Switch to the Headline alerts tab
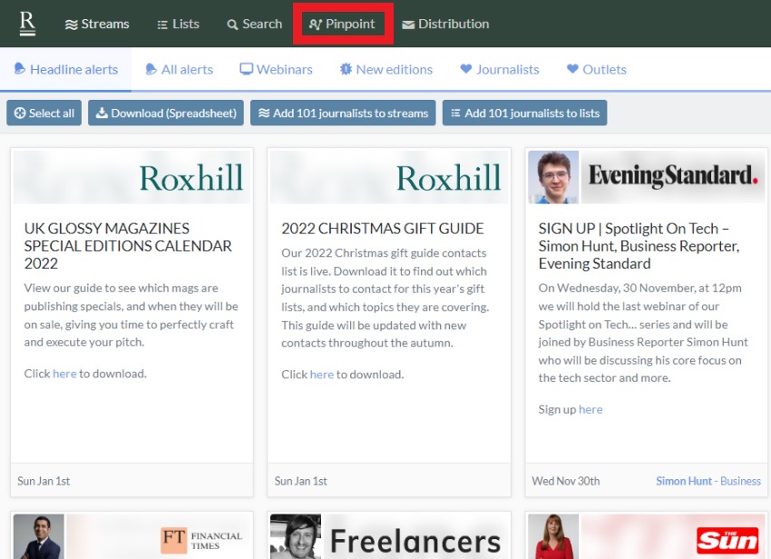Viewport: 771px width, 559px height. [66, 69]
